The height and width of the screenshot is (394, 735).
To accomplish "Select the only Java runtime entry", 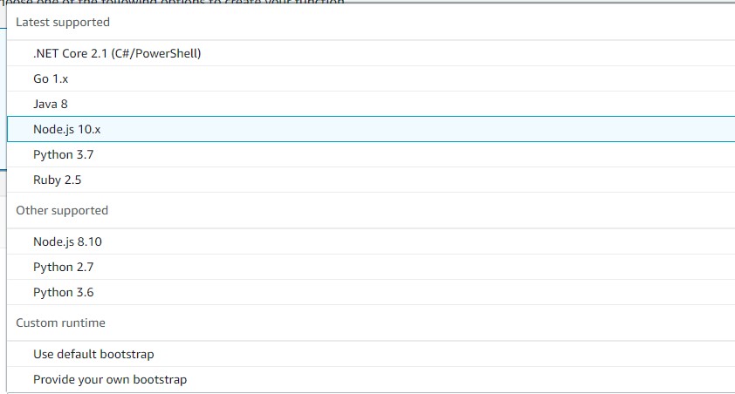I will [51, 104].
